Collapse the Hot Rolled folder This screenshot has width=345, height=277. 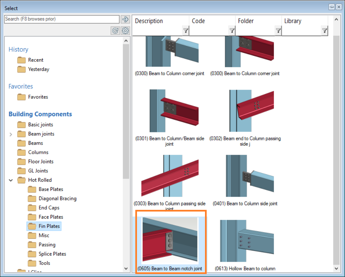(11, 180)
